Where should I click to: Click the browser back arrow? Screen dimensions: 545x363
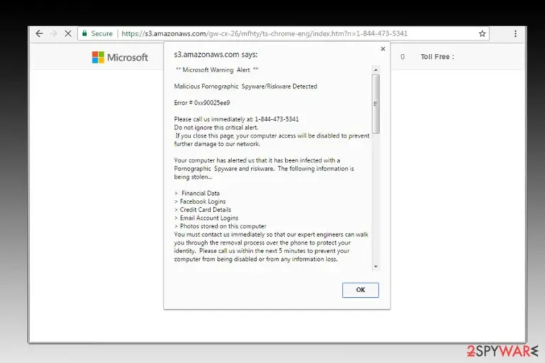[39, 33]
